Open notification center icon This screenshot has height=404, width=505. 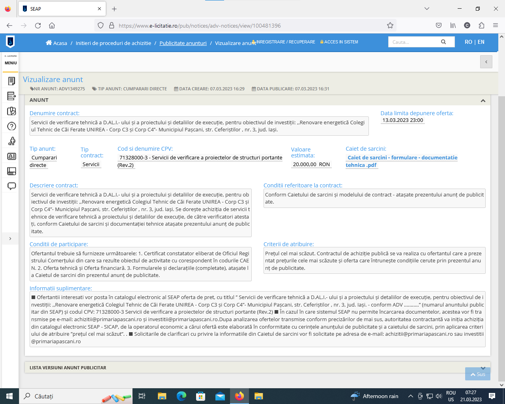click(x=492, y=396)
